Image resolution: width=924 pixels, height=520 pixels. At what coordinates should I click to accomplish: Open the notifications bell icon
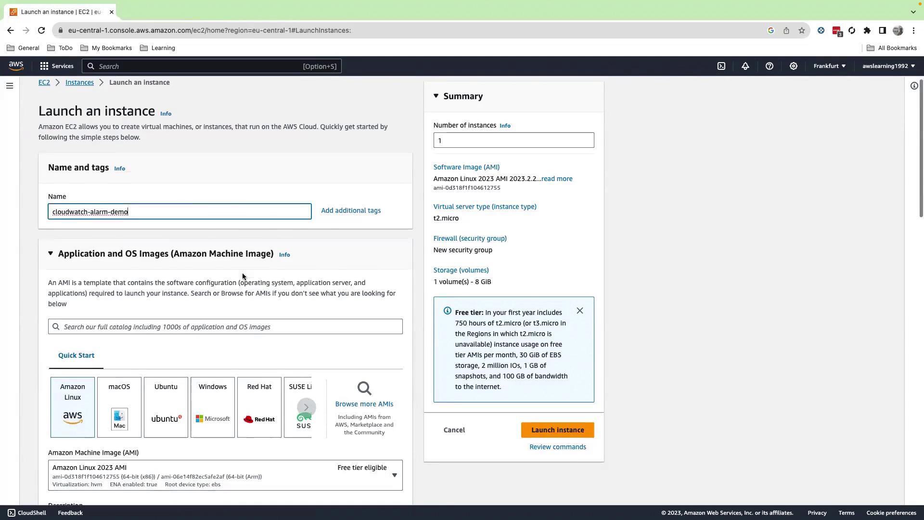click(745, 66)
